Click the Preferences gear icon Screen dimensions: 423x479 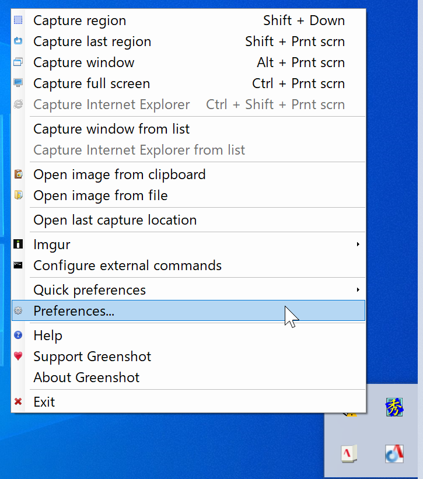tap(18, 311)
